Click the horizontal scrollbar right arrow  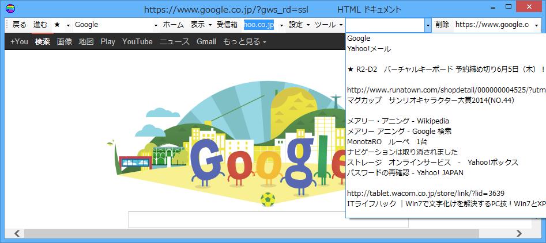coord(519,233)
